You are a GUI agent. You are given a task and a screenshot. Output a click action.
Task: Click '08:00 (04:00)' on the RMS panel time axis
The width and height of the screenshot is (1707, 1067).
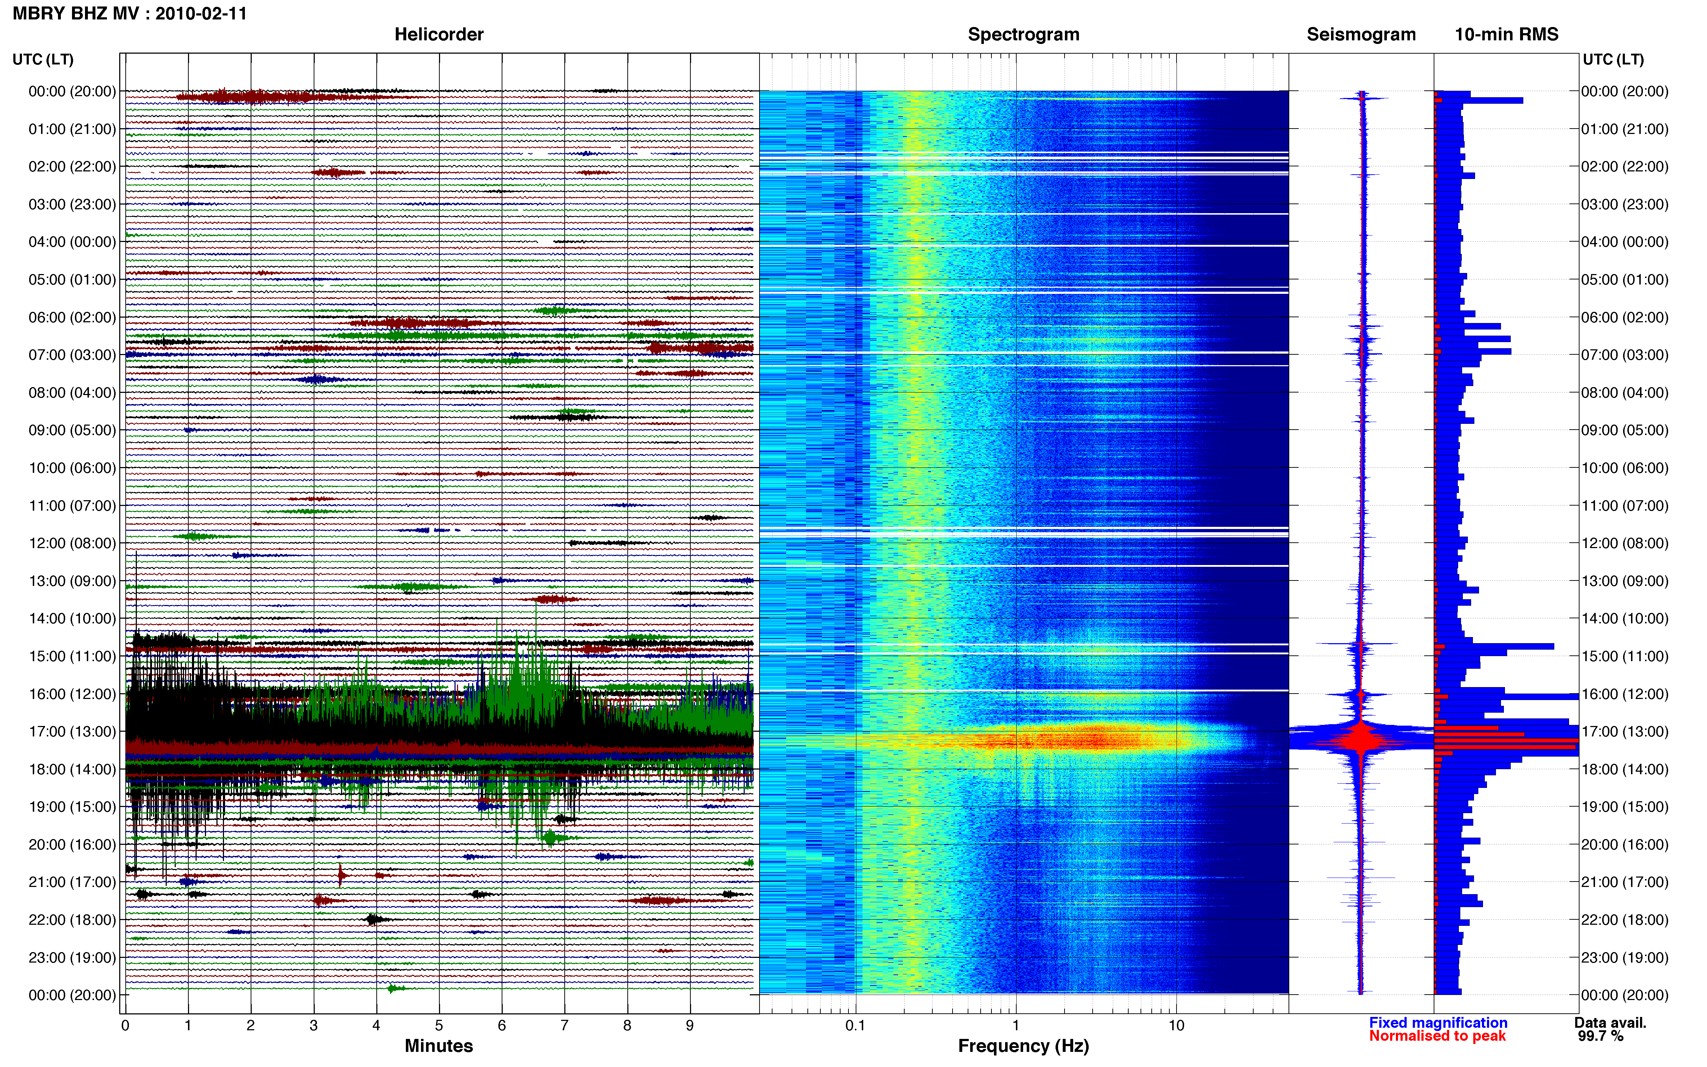pyautogui.click(x=1625, y=393)
